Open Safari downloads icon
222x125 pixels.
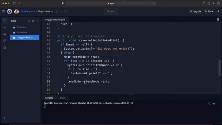point(204,3)
